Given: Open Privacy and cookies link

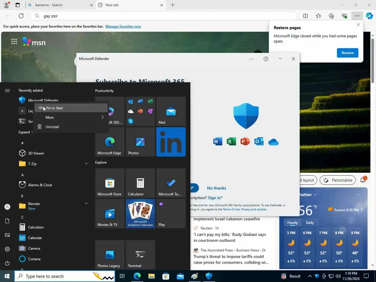Looking at the screenshot, I should point(254,209).
